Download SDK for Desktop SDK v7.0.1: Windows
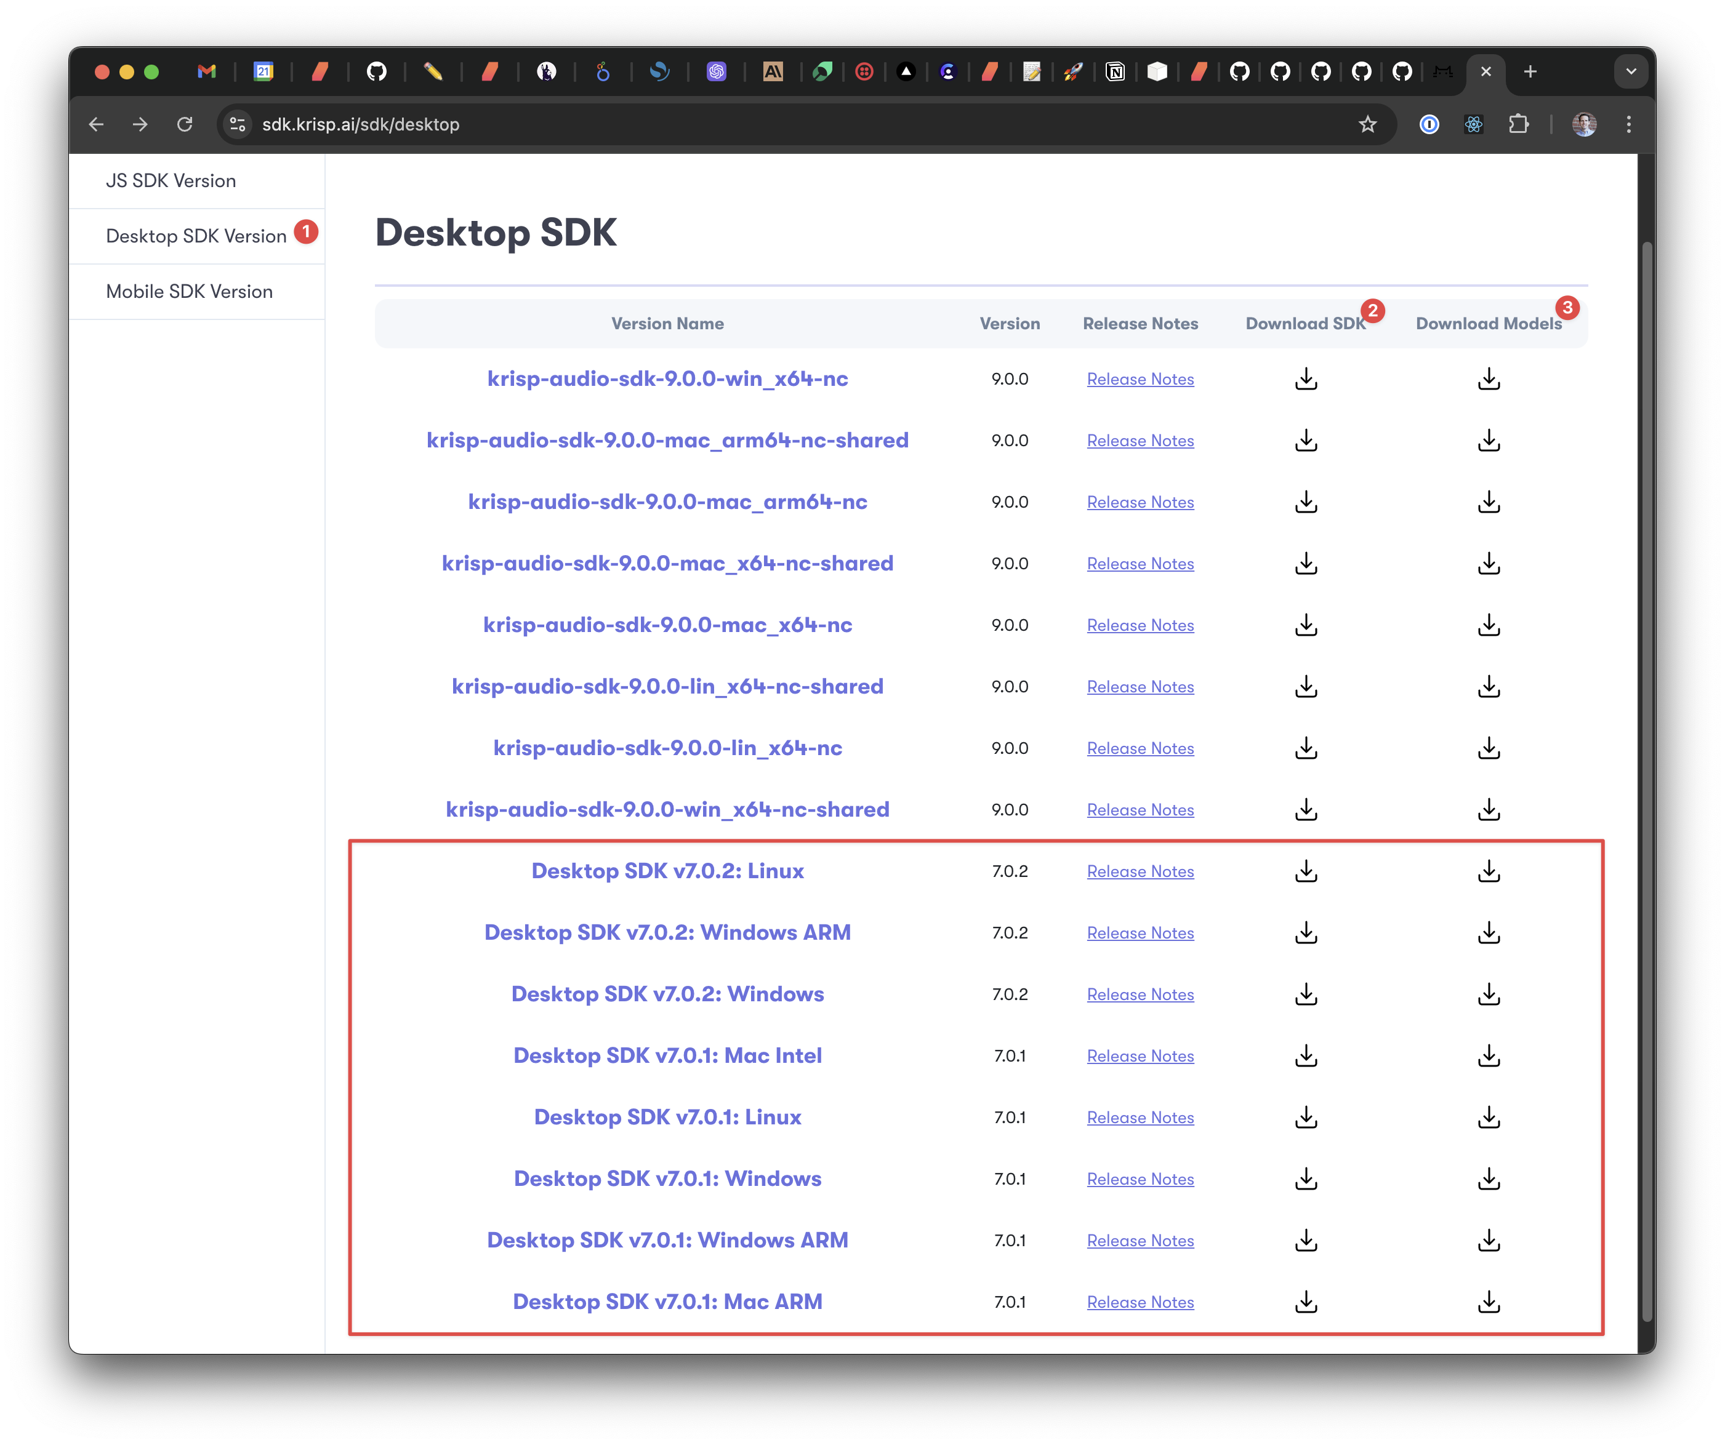 pyautogui.click(x=1305, y=1178)
